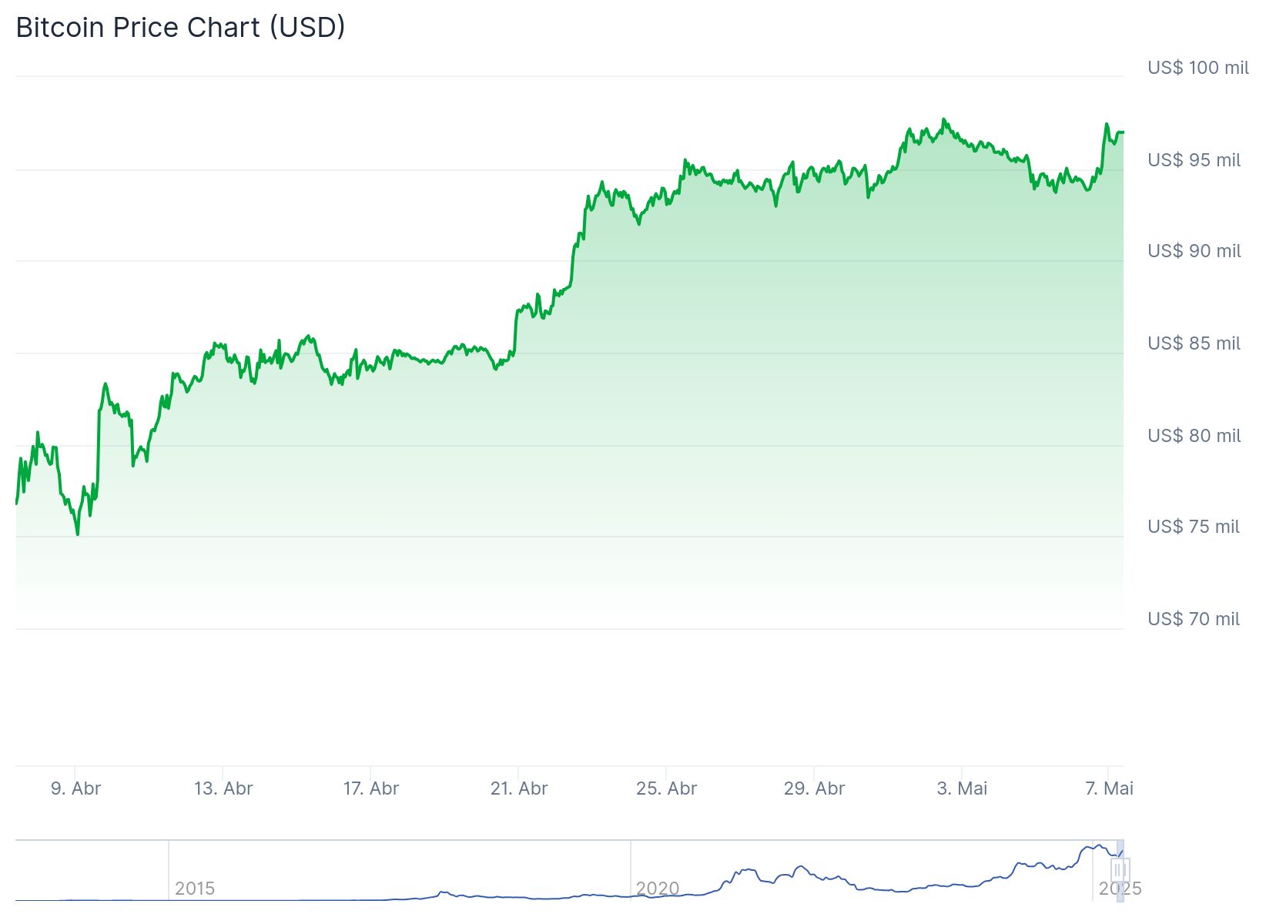
Task: Select the 17. Abr axis label
Action: pos(371,788)
